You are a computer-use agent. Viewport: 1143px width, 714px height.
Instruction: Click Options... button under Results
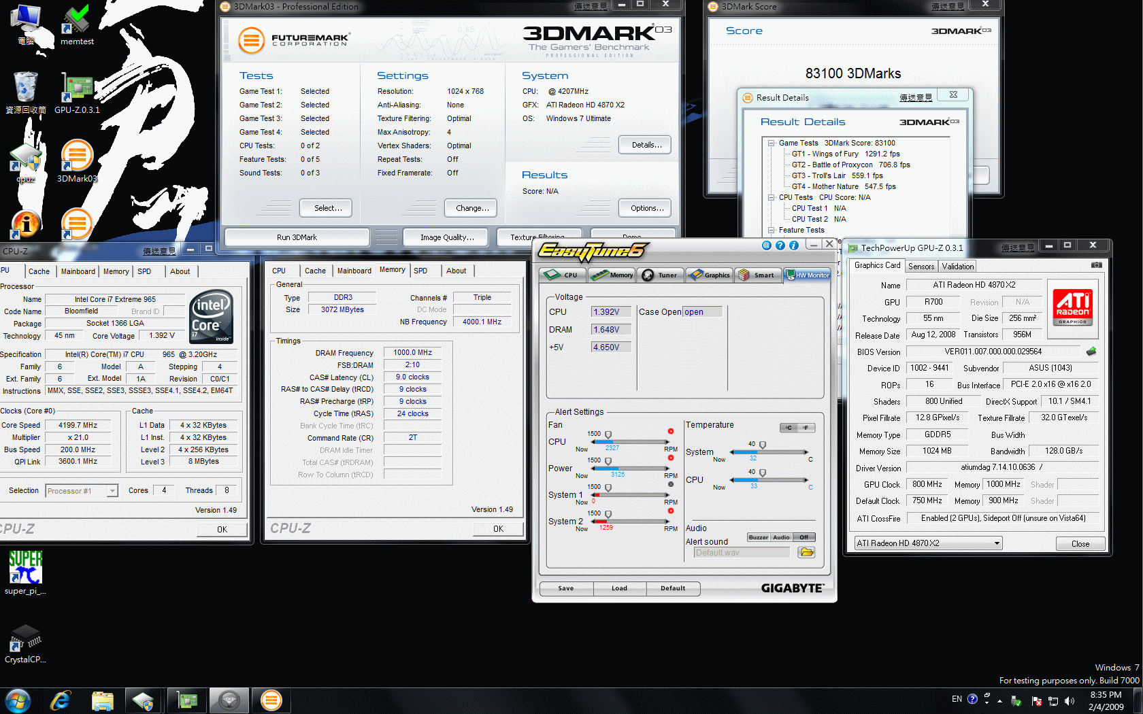point(645,208)
